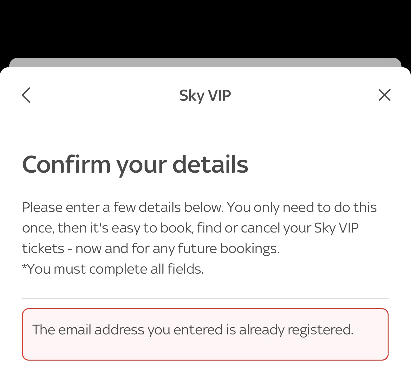Tap the gray drag handle above the sheet
Image resolution: width=411 pixels, height=388 pixels.
coord(205,62)
